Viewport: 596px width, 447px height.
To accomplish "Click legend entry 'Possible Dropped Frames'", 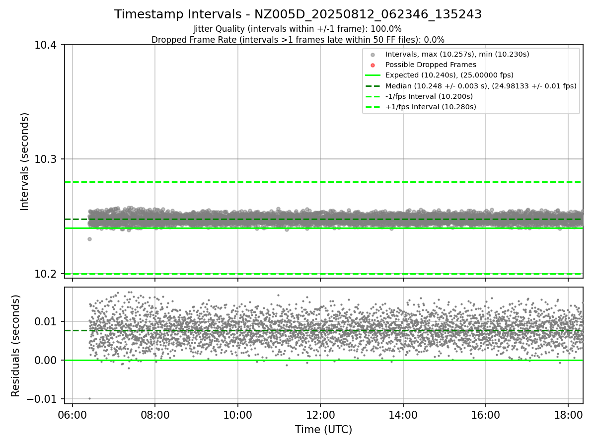I will 431,65.
